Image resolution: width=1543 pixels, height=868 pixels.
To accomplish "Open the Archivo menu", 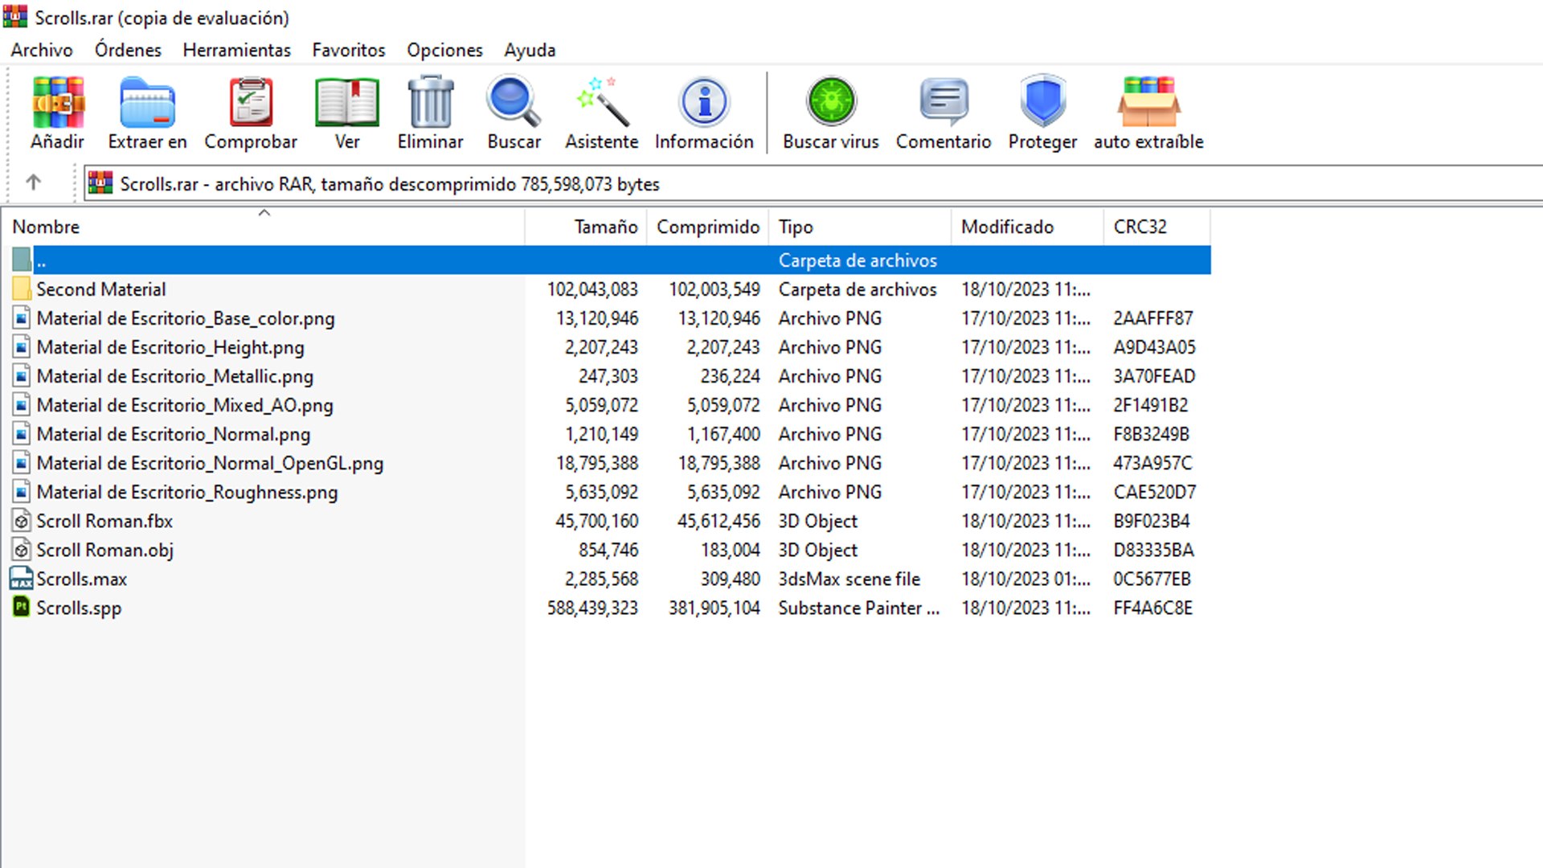I will point(42,50).
